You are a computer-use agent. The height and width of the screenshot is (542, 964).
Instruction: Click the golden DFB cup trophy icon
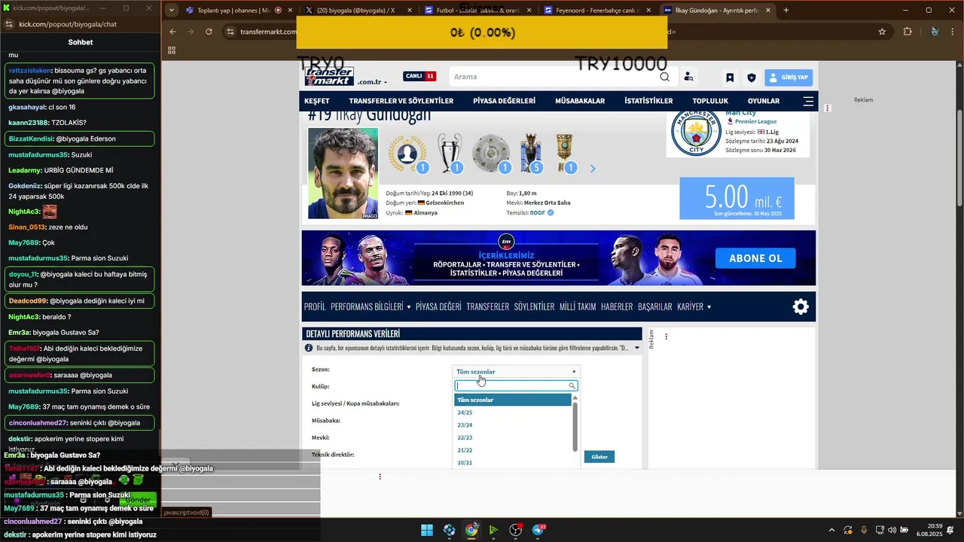pos(565,154)
